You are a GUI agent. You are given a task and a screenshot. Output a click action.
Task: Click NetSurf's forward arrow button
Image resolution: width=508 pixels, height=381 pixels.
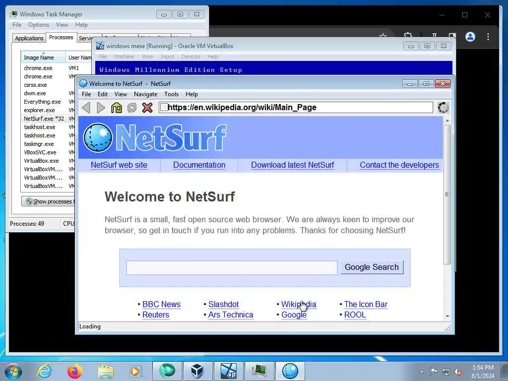(101, 108)
